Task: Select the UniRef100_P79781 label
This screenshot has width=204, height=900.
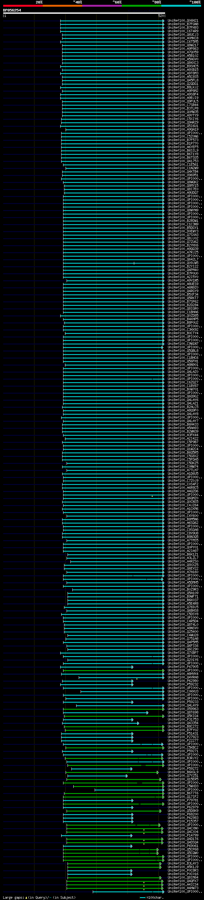Action: (x=183, y=800)
